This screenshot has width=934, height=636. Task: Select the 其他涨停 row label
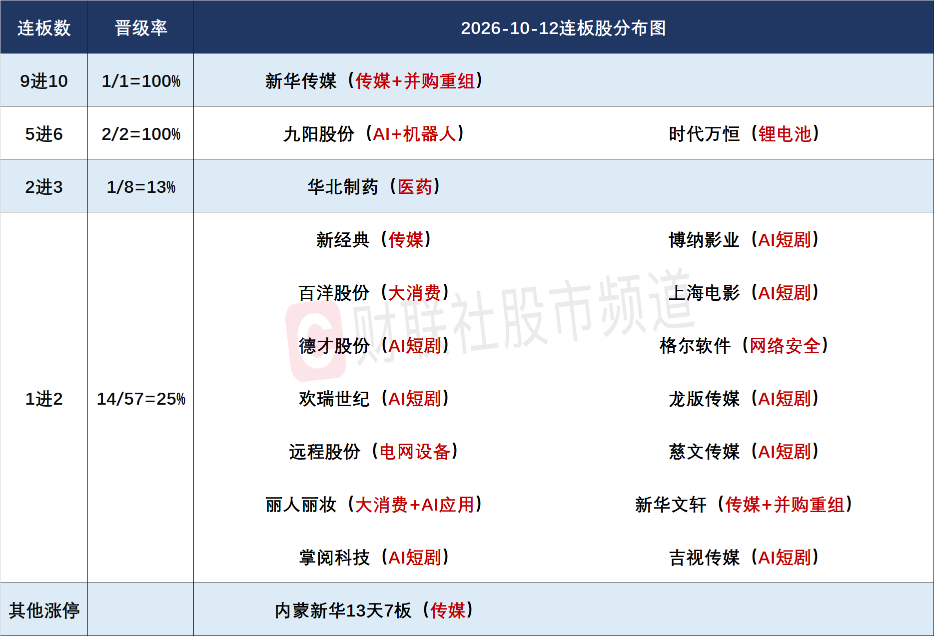click(x=44, y=611)
